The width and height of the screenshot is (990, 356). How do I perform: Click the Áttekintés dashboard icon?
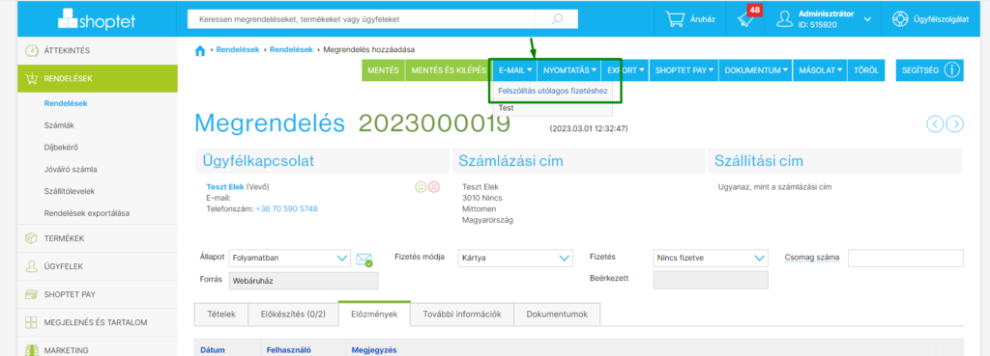pyautogui.click(x=31, y=50)
